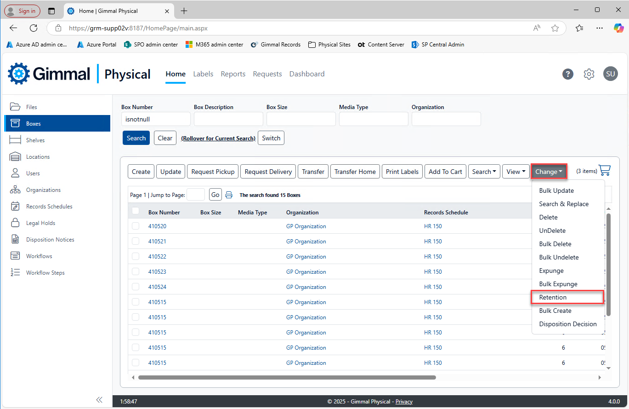Screen dimensions: 629x409
Task: Click the Request Pickup button
Action: (x=213, y=172)
